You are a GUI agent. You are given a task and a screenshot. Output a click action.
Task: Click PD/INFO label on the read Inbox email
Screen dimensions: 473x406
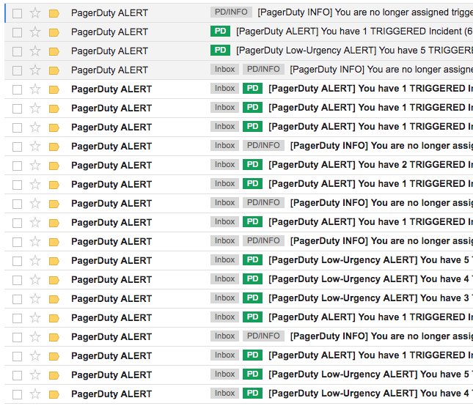263,70
